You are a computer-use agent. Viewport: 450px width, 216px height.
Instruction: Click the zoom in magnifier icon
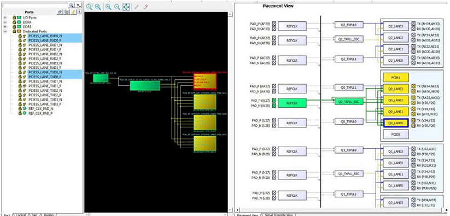coord(108,7)
